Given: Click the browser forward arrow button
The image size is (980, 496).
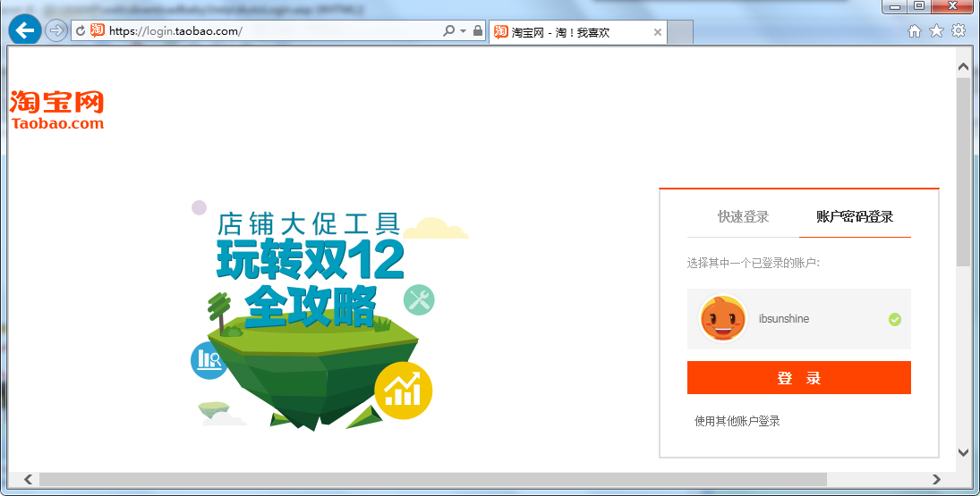Looking at the screenshot, I should click(55, 30).
